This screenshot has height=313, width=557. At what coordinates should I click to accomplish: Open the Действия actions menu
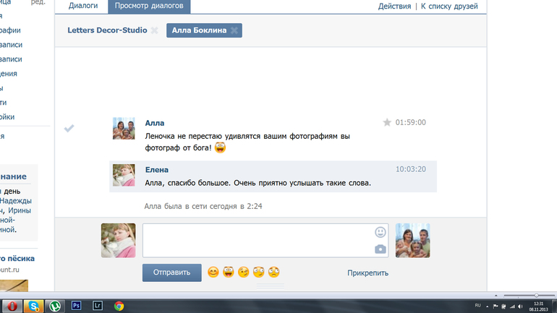pyautogui.click(x=394, y=6)
